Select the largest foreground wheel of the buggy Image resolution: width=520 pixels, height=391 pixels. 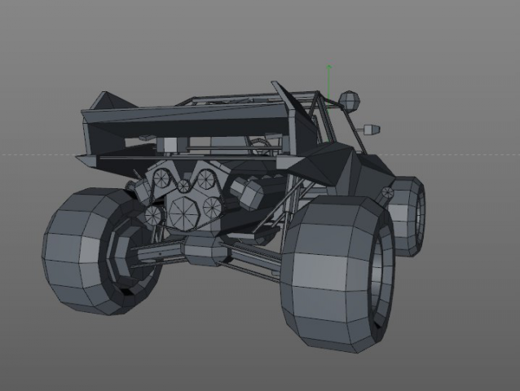click(x=338, y=274)
